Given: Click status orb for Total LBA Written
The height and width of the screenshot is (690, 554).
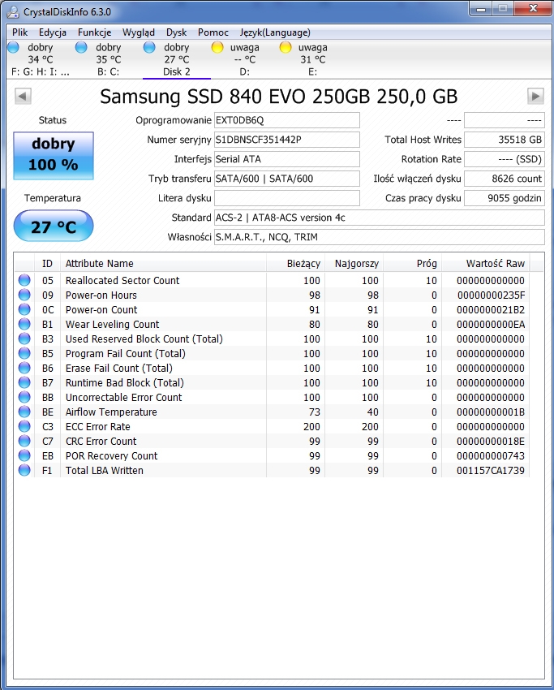Looking at the screenshot, I should 24,470.
